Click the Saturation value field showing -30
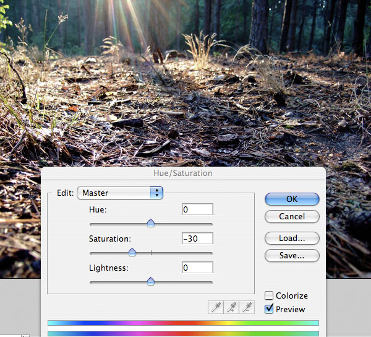371x337 pixels. click(x=197, y=239)
